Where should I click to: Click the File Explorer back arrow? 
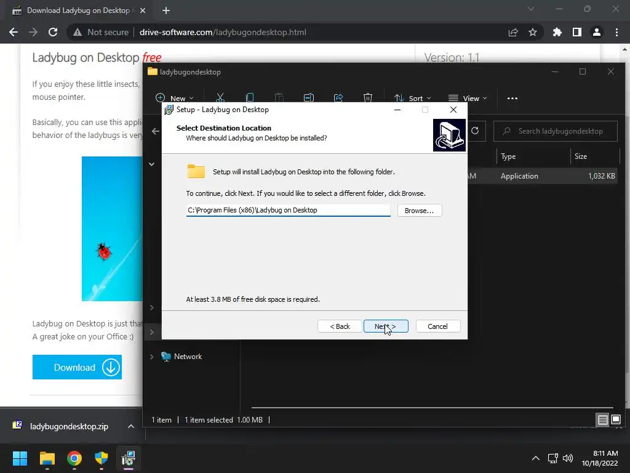[x=156, y=131]
